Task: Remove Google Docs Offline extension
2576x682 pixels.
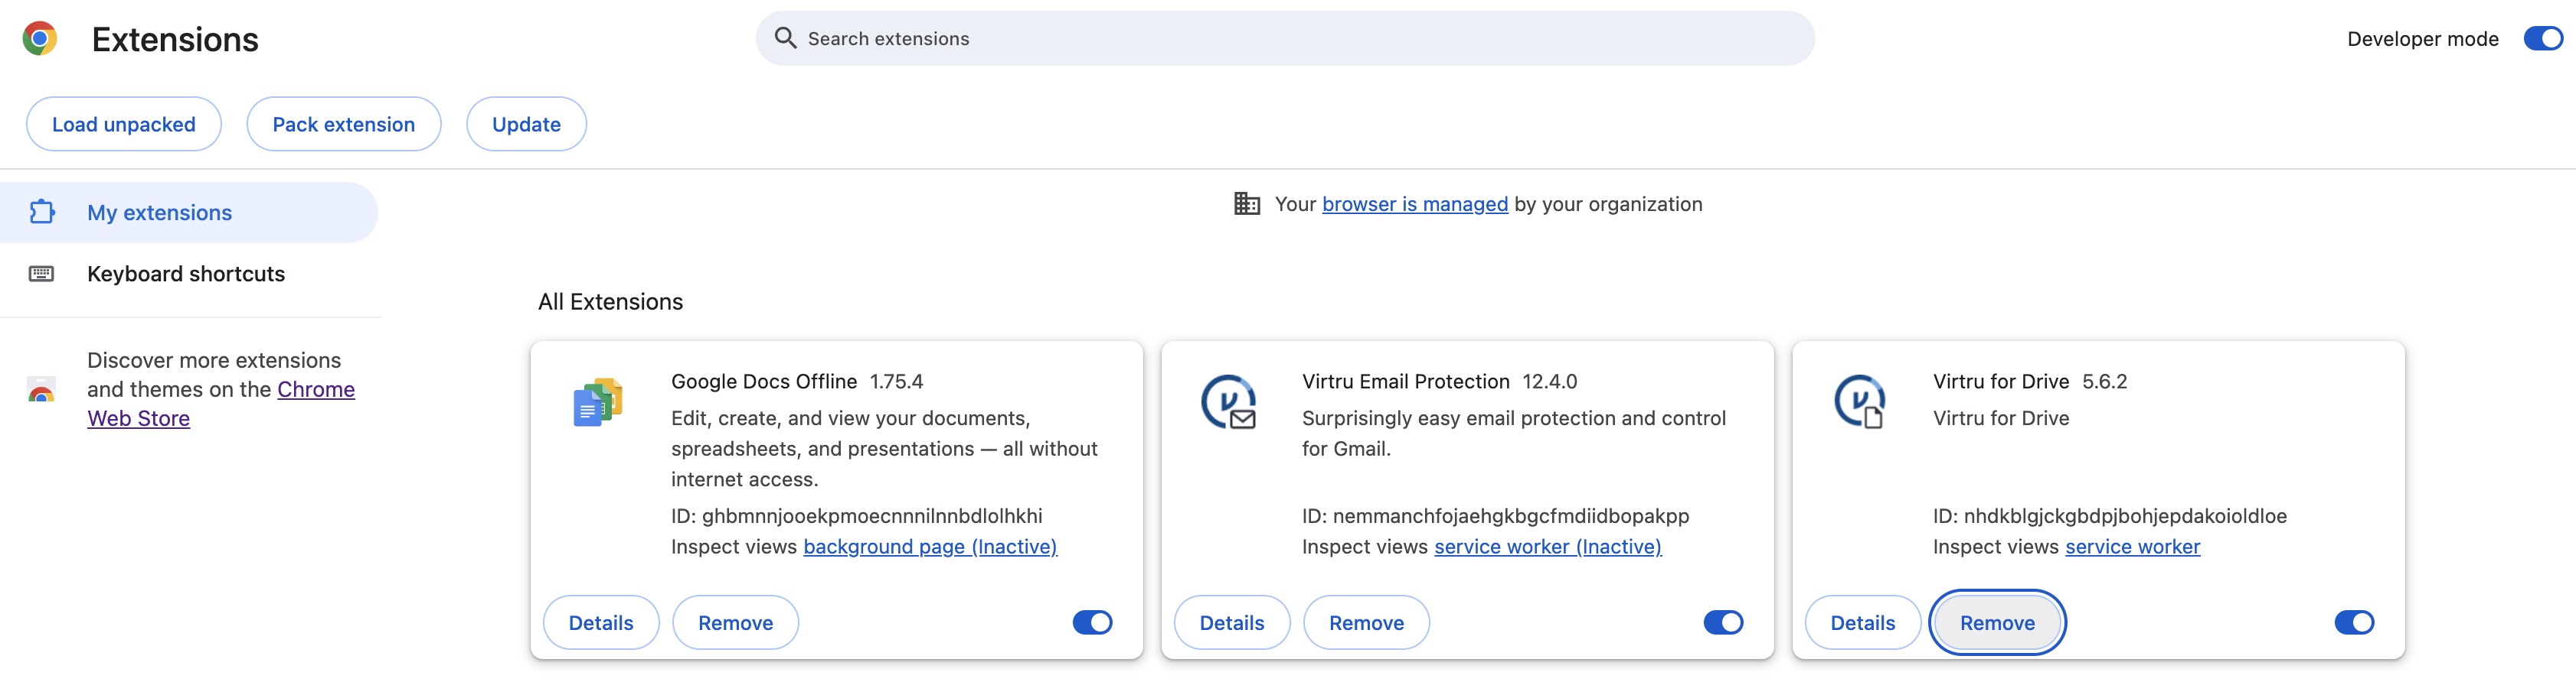Action: point(735,622)
